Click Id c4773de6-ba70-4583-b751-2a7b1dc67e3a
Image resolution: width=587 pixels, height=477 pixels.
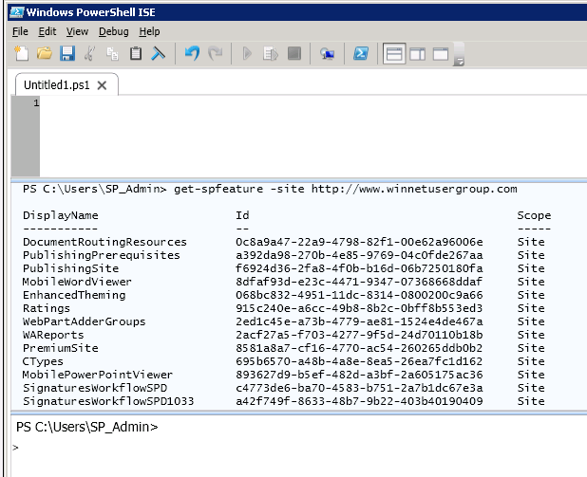359,389
